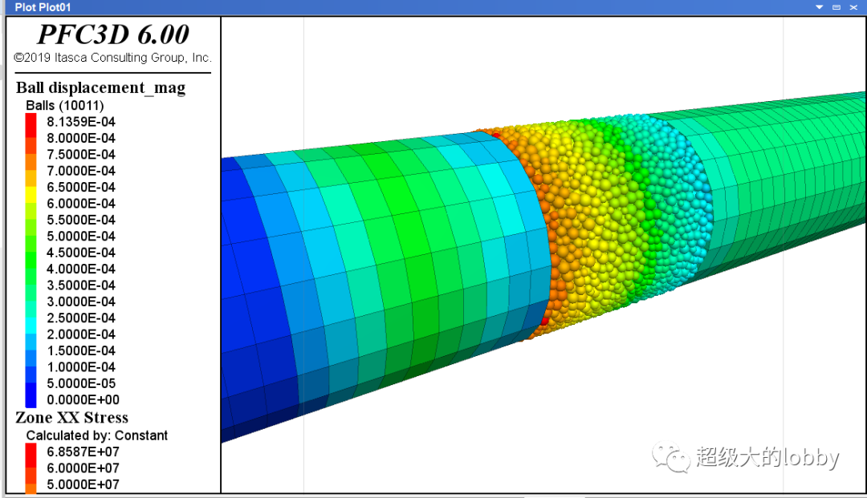Click the 5.0000E-05 legend value
This screenshot has height=498, width=867.
pos(81,383)
